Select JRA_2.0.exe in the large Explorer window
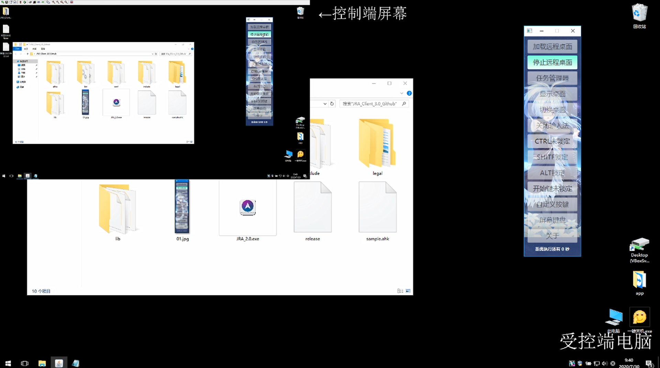This screenshot has height=368, width=660. (x=247, y=211)
